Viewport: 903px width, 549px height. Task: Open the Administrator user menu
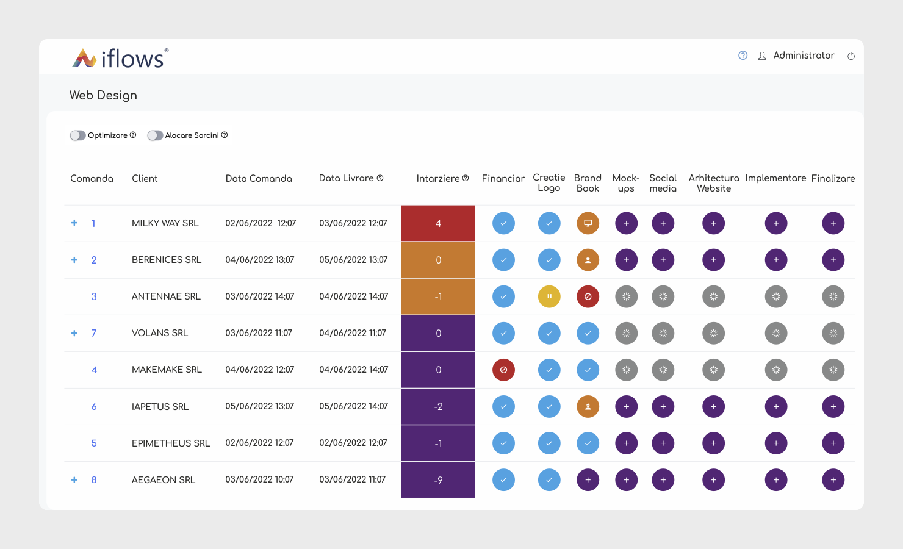(804, 56)
